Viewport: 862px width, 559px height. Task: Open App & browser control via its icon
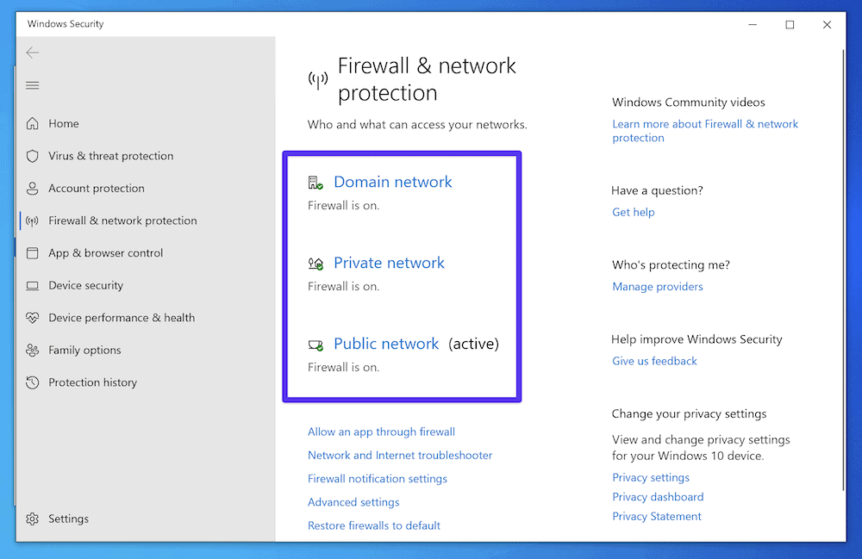pos(32,252)
